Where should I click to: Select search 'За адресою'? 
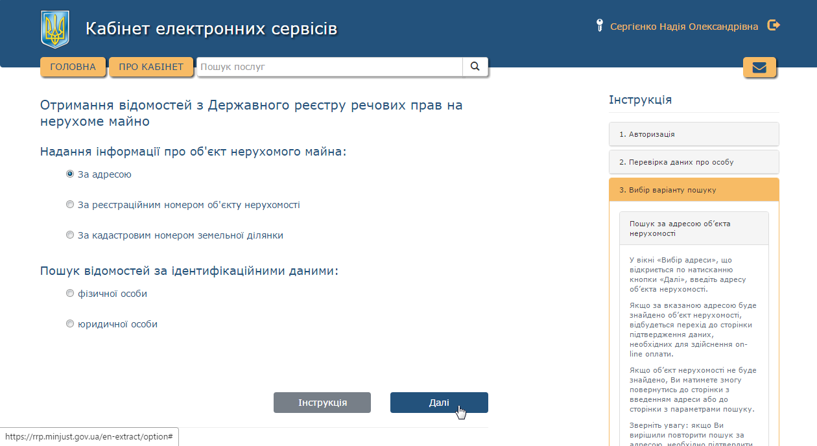(x=69, y=174)
